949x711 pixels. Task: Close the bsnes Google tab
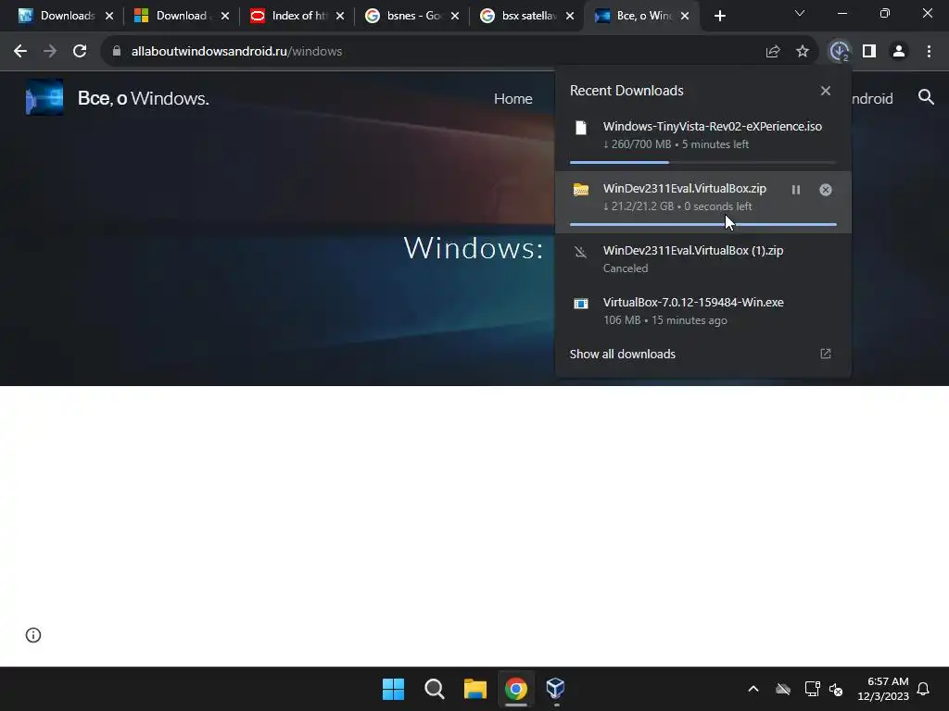coord(455,16)
